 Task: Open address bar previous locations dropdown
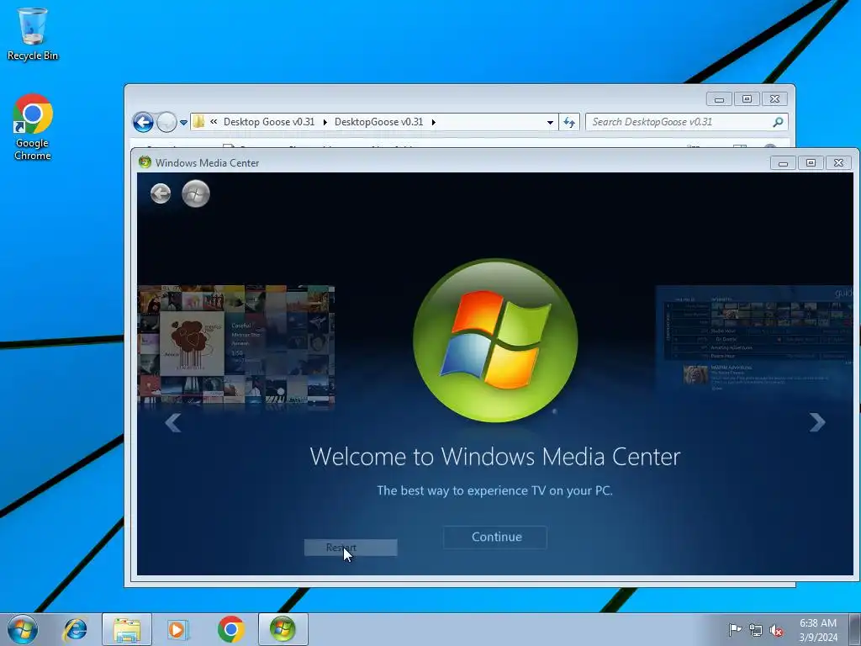click(550, 123)
